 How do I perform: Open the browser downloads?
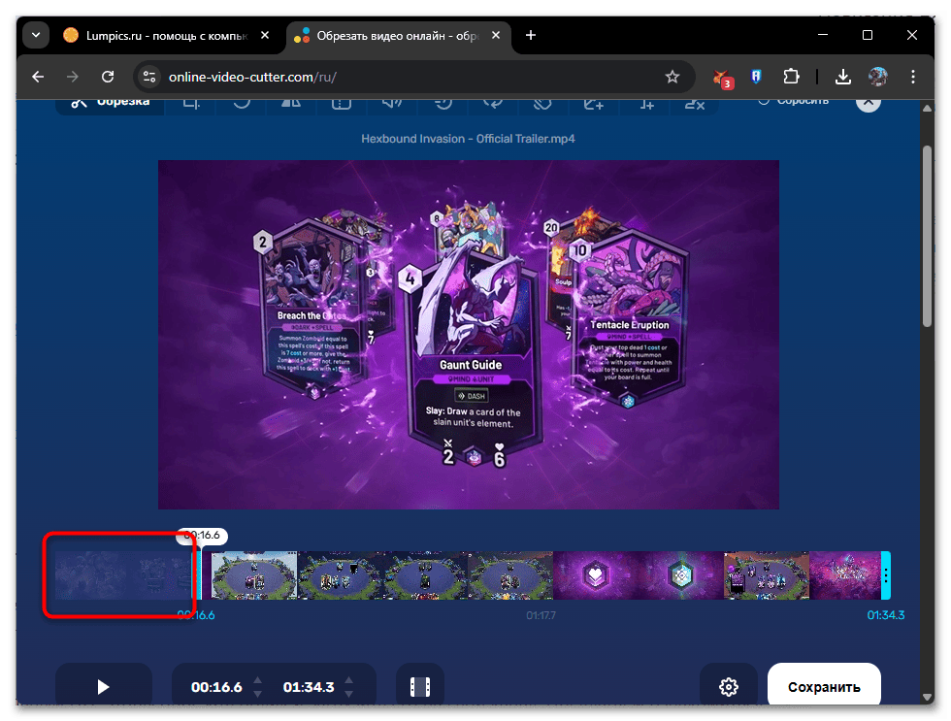point(843,77)
